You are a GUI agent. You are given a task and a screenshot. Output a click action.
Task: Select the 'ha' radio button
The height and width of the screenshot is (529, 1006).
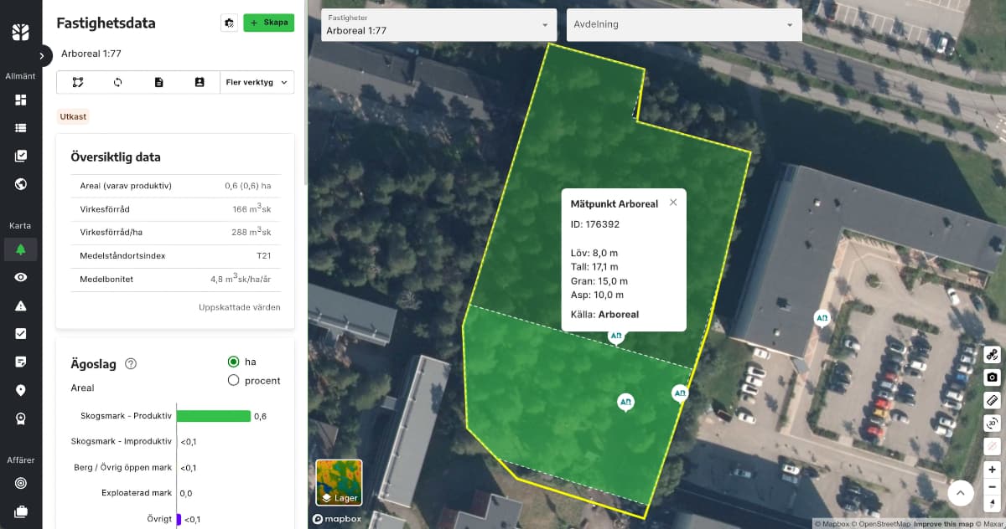(x=234, y=362)
